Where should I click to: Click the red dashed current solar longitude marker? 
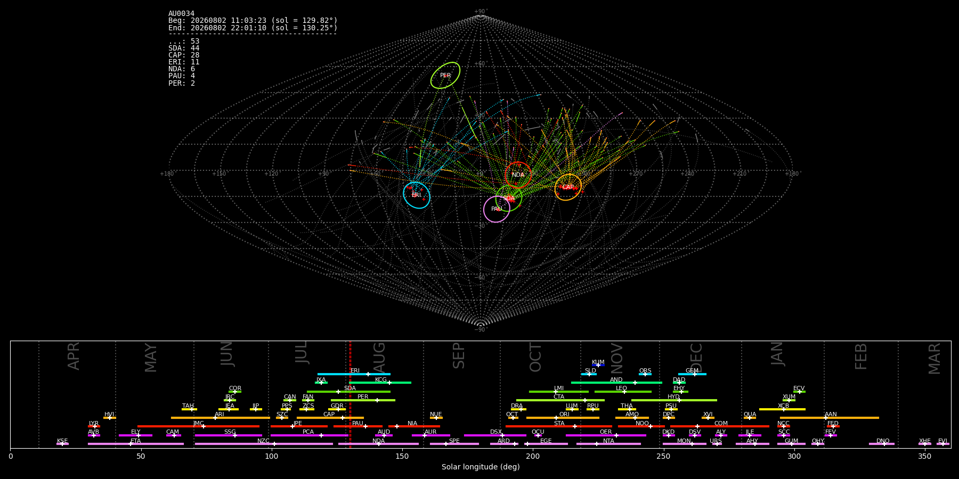pyautogui.click(x=350, y=394)
